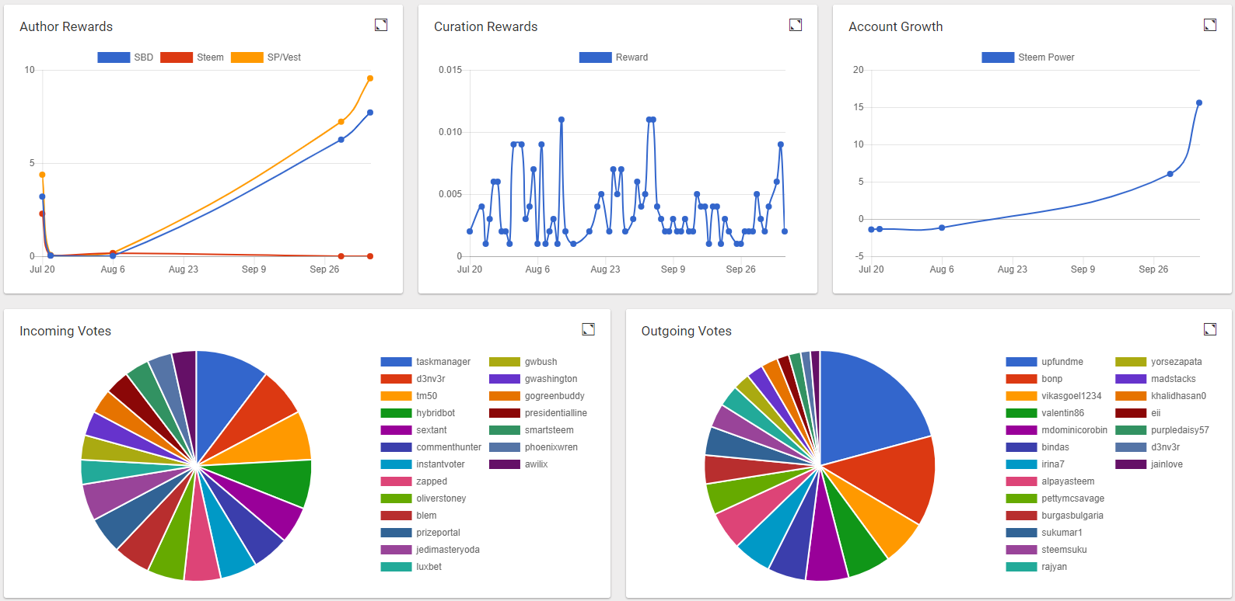This screenshot has width=1235, height=601.
Task: Expand the Outgoing Votes chart fullscreen
Action: [1210, 329]
